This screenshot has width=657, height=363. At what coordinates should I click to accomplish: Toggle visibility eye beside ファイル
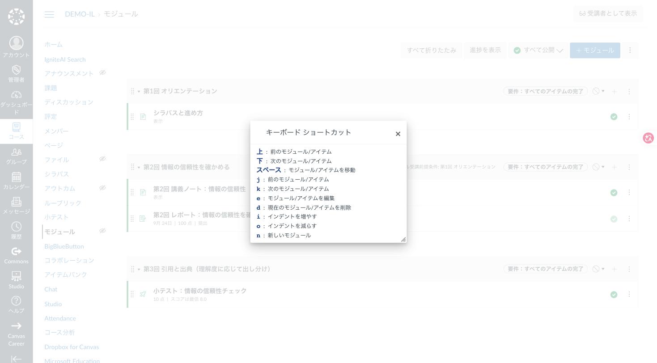(x=102, y=159)
